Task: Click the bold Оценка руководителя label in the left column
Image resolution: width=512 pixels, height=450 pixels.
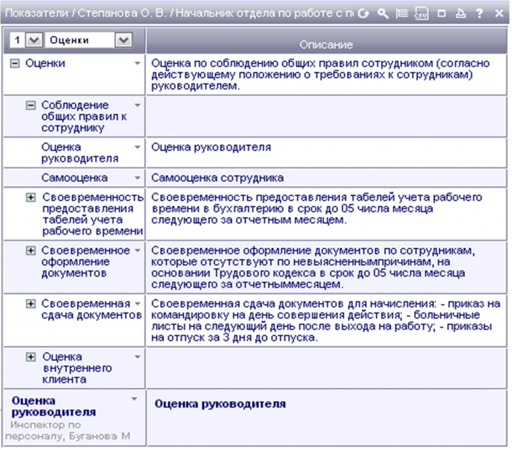Action: tap(53, 406)
